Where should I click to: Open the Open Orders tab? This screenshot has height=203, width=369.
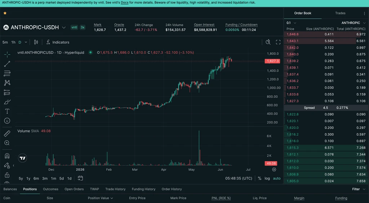click(x=74, y=189)
